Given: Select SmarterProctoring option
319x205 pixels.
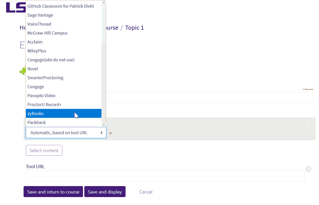Looking at the screenshot, I should 64,78.
